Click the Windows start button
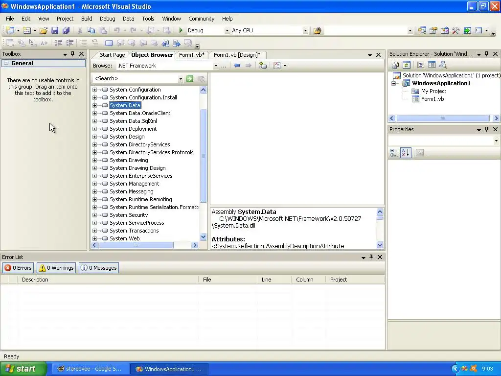 tap(23, 369)
